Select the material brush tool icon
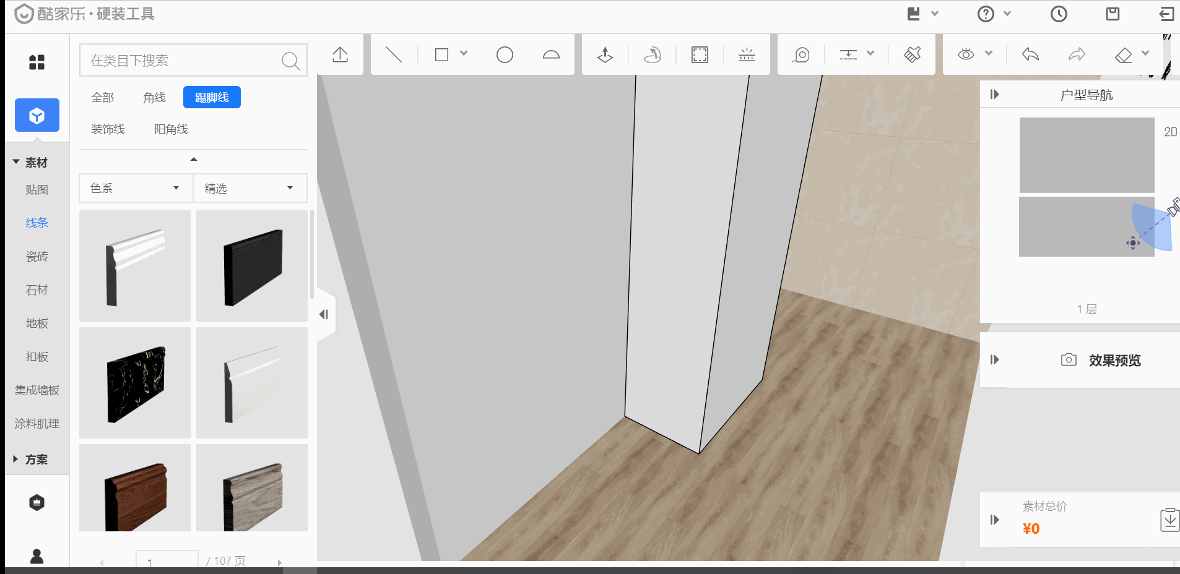1180x574 pixels. coord(912,55)
